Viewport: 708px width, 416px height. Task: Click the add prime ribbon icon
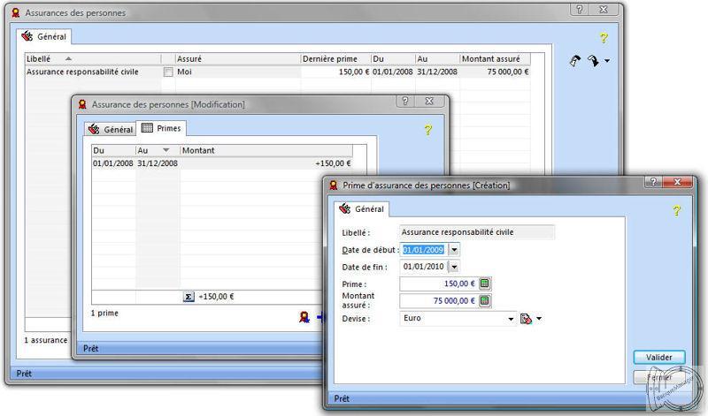tap(304, 316)
